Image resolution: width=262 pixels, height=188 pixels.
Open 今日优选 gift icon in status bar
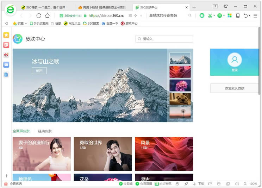tap(6, 184)
